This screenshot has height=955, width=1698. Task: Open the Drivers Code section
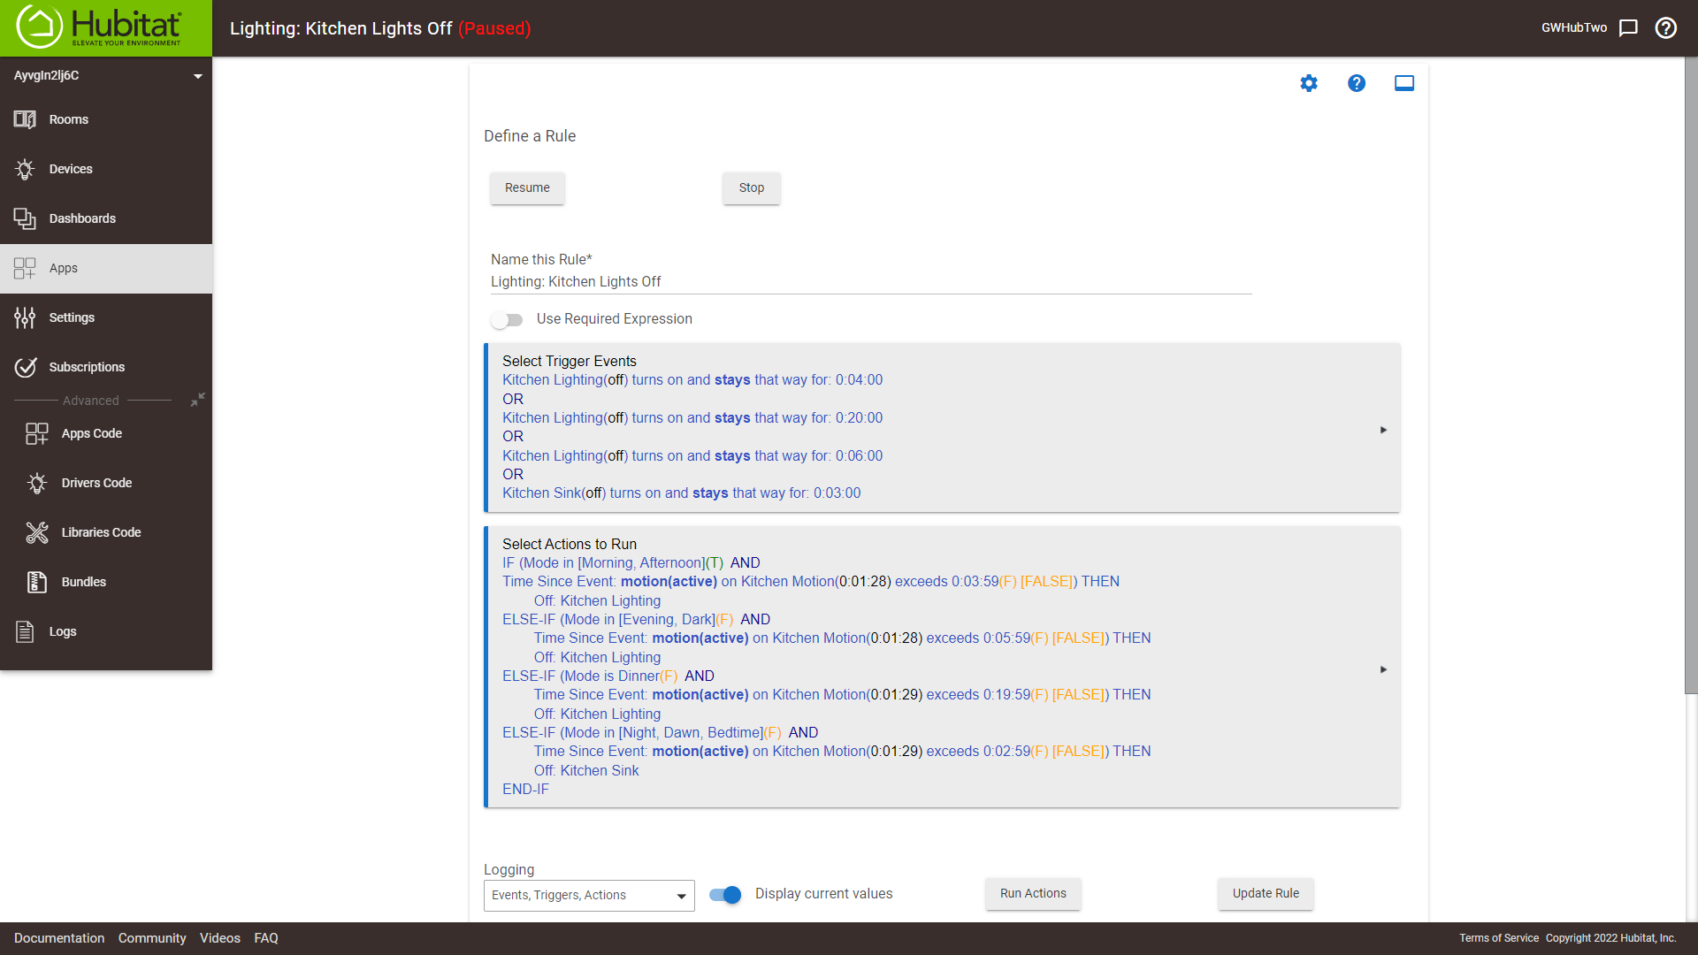(x=96, y=483)
